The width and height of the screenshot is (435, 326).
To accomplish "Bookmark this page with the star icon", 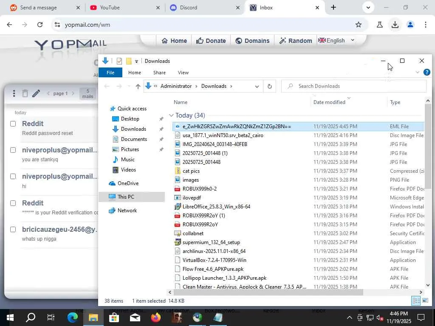I will tap(359, 25).
